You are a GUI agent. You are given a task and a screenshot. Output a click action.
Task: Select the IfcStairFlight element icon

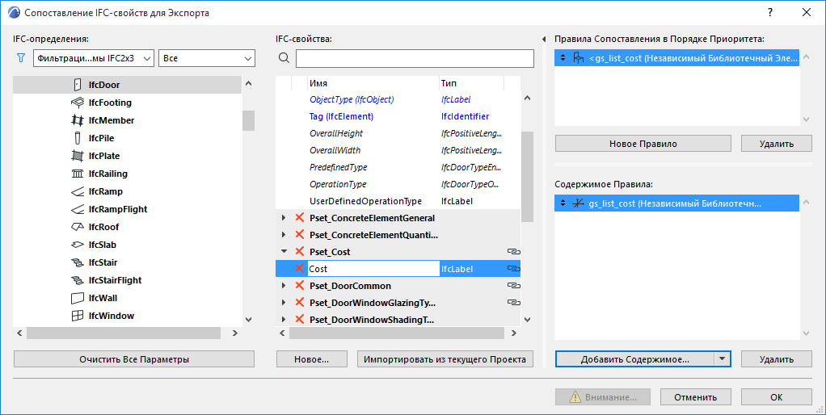(x=78, y=280)
